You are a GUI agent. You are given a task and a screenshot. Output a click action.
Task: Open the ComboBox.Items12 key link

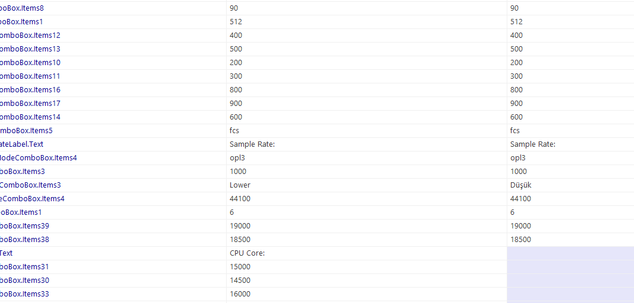[30, 36]
